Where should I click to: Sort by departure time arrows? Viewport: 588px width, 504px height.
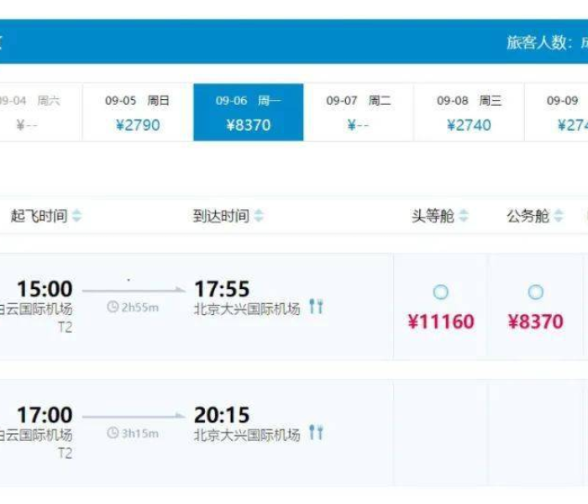[x=77, y=217]
